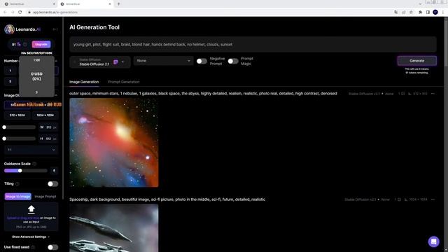The width and height of the screenshot is (448, 252).
Task: Adjust the Guidance Scale slider handle
Action: pyautogui.click(x=20, y=171)
